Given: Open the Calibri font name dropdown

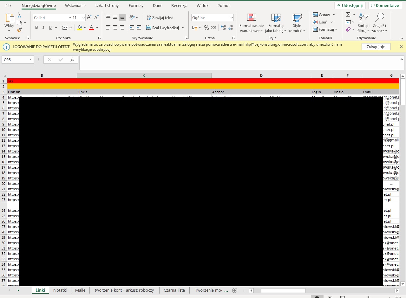Looking at the screenshot, I should coord(70,18).
